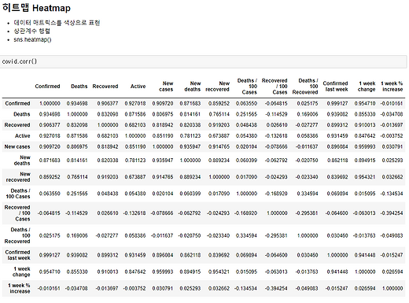Click cell value -0.394254 in Recovered / 100 Cases row
Image resolution: width=409 pixels, height=303 pixels.
click(391, 213)
